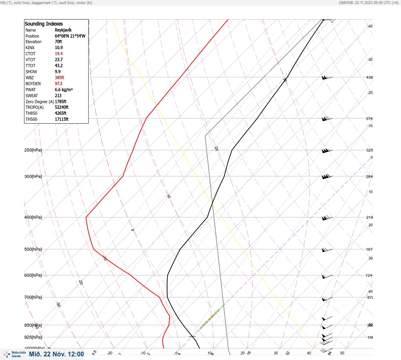
Task: Click the SHOW value 9.9
Action: click(58, 72)
